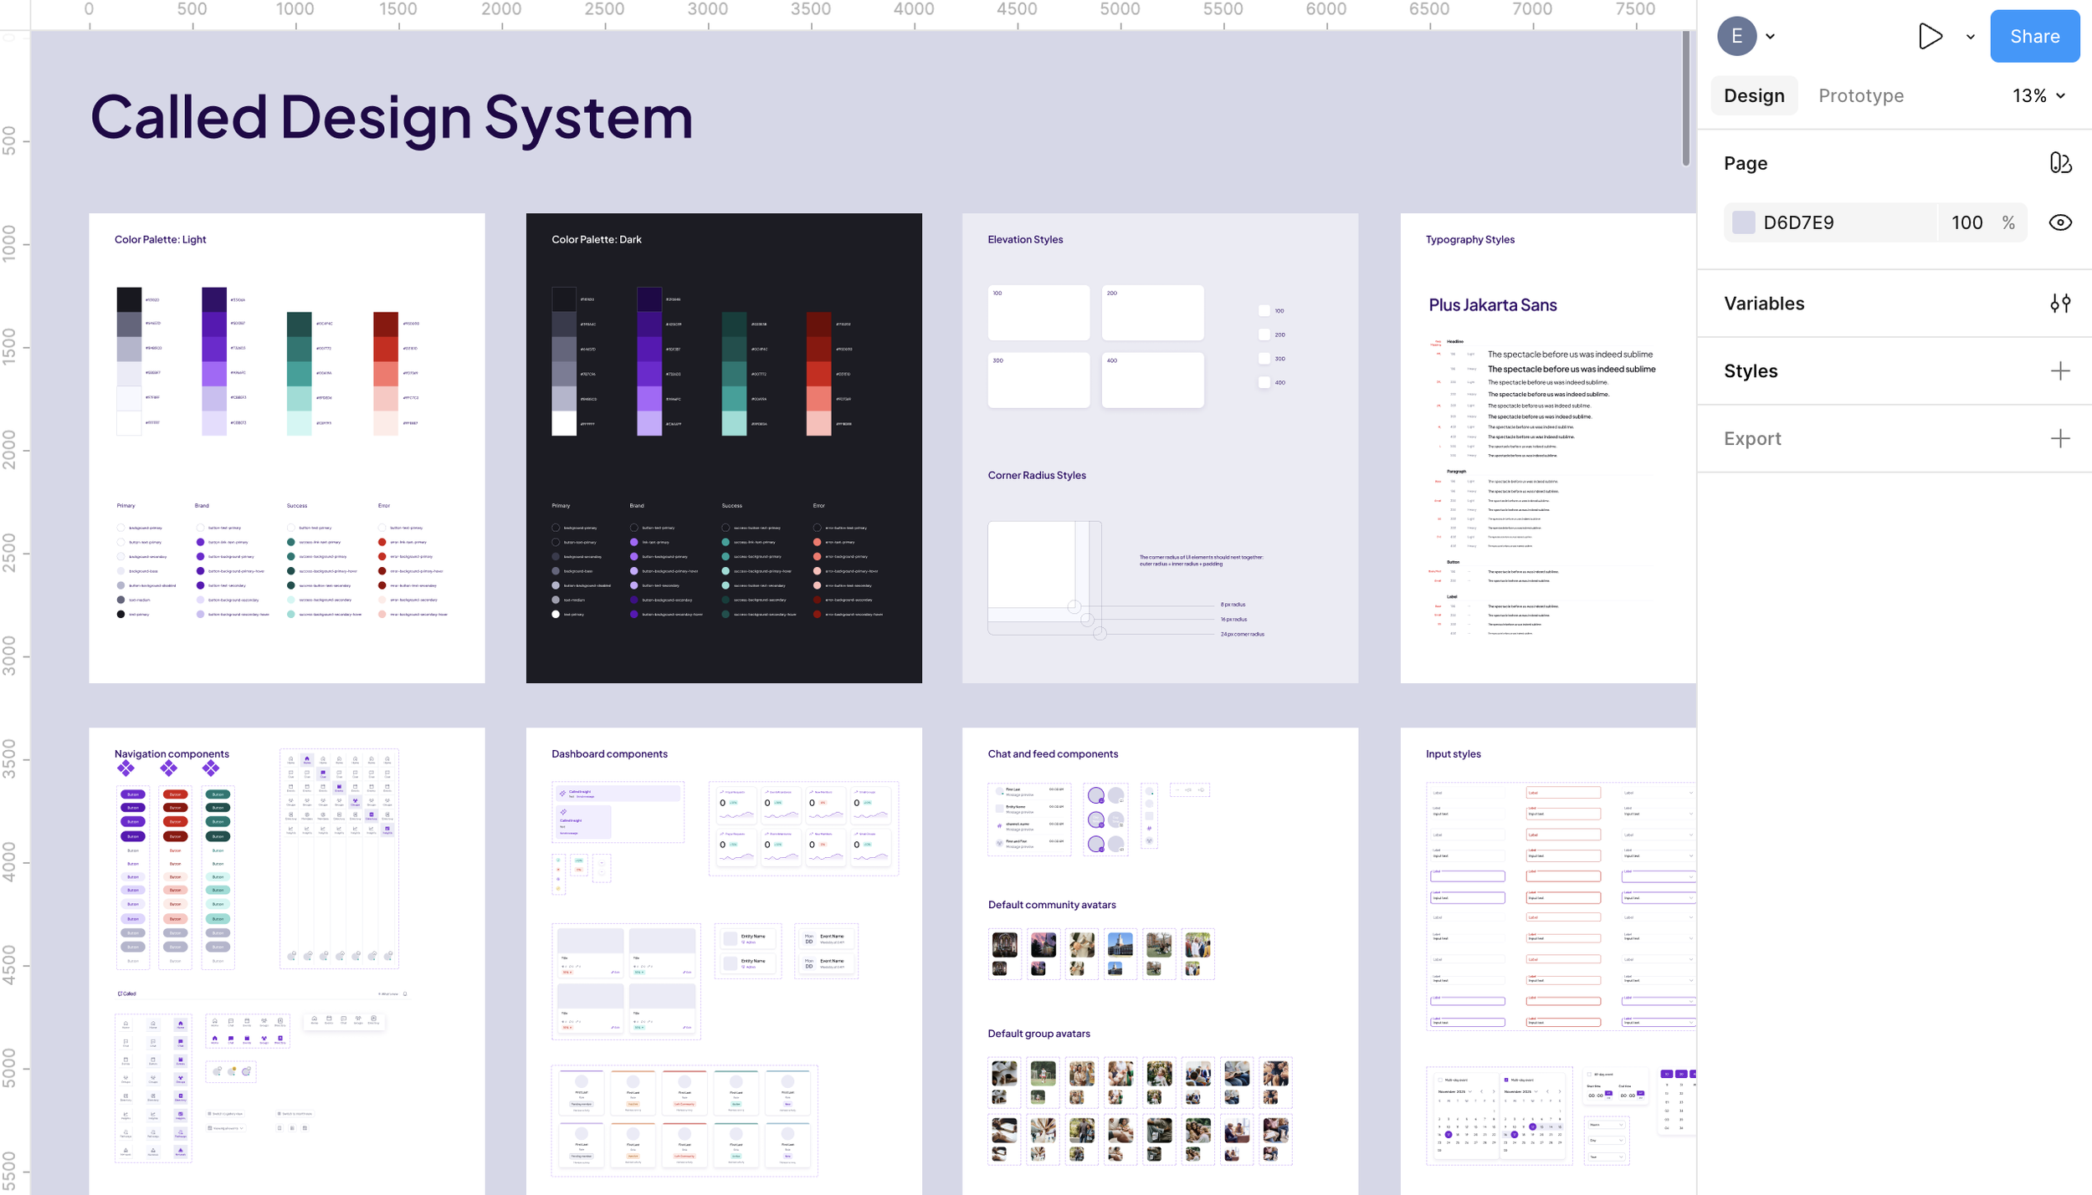
Task: Expand present options chevron dropdown
Action: click(1970, 37)
